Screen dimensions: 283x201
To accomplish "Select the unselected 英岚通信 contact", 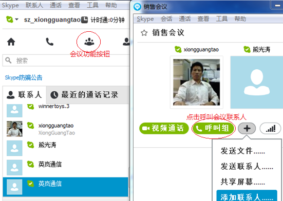I will 66,167.
